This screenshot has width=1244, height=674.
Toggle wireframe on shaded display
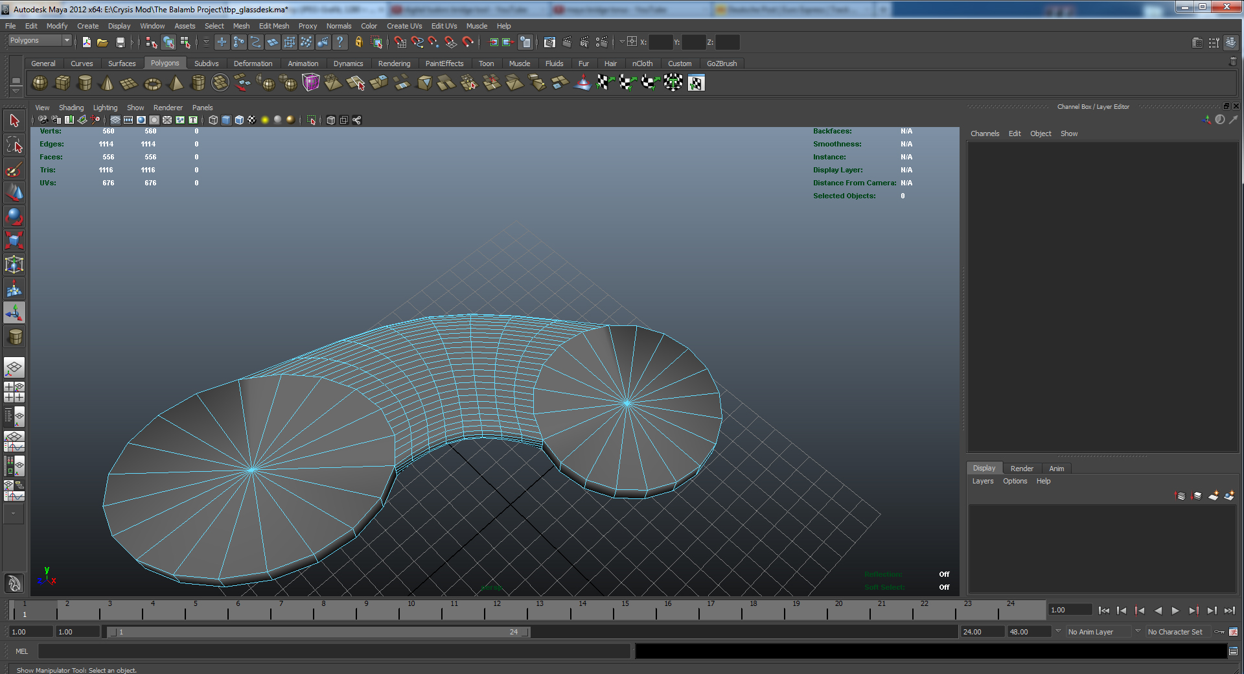click(239, 120)
